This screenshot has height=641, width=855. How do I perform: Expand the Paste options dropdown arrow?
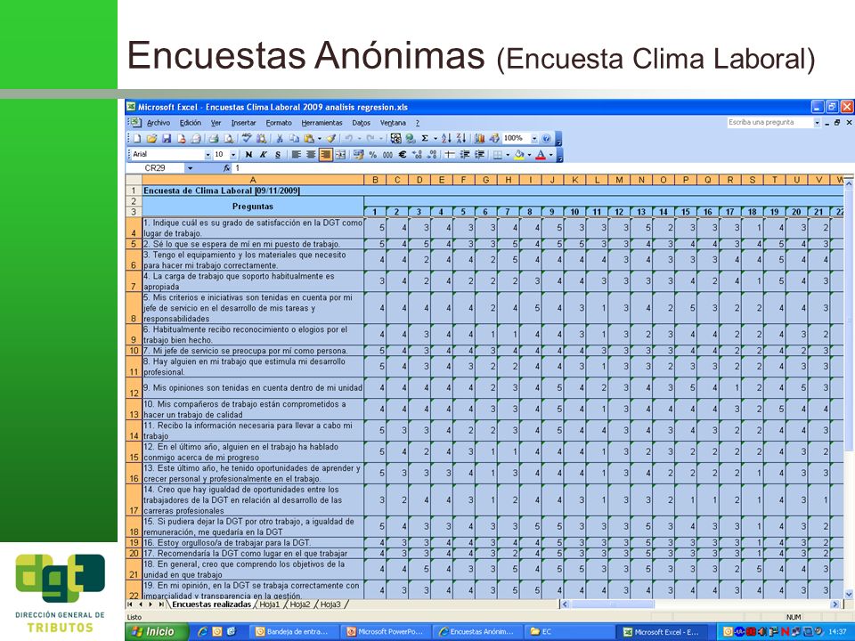(x=319, y=139)
